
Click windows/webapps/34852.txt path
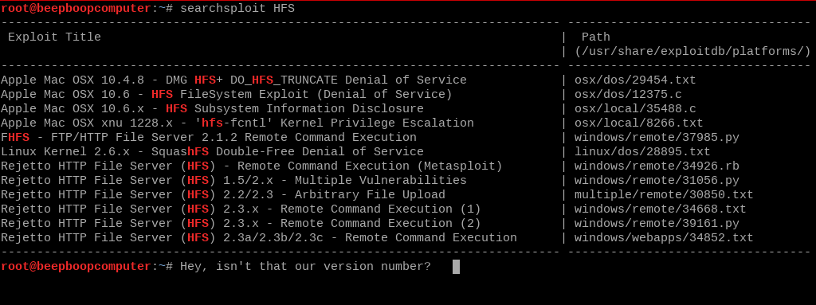point(664,238)
